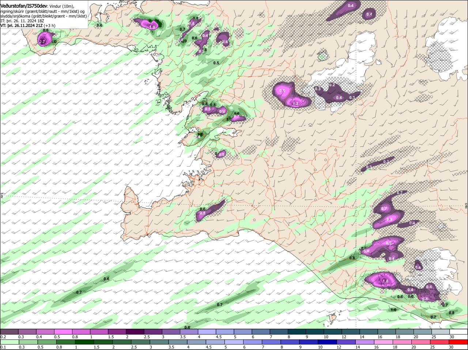Click the red-pink 25 rain legend swatch

point(439,342)
